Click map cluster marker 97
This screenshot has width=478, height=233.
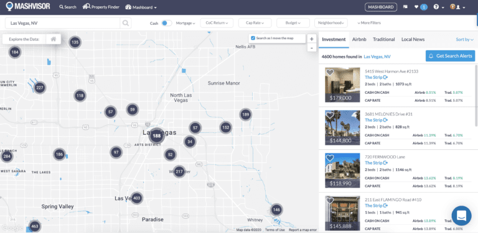tap(116, 152)
